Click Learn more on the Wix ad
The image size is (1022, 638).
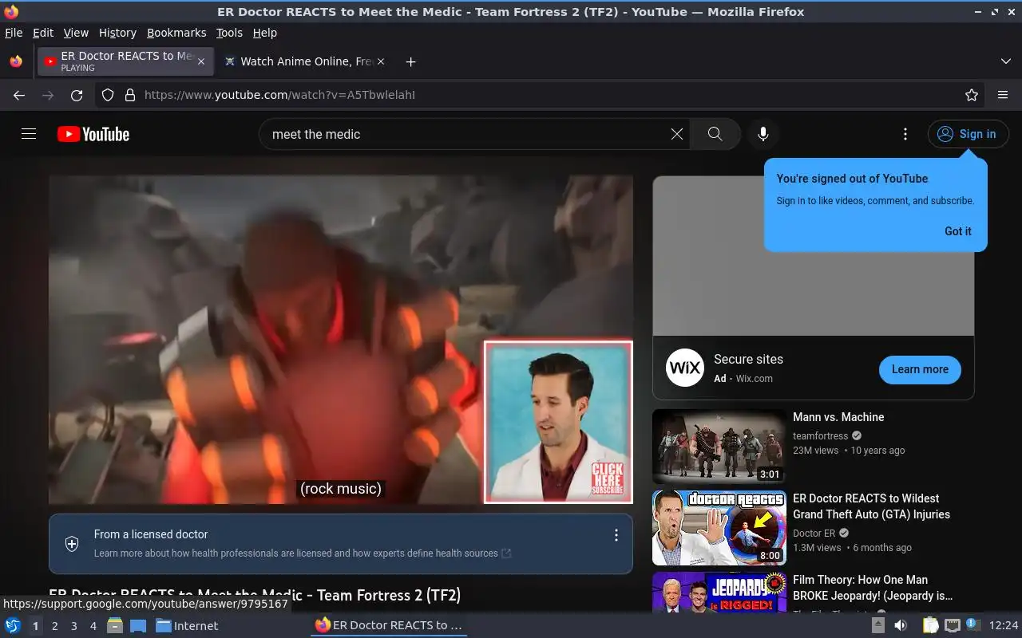(920, 369)
